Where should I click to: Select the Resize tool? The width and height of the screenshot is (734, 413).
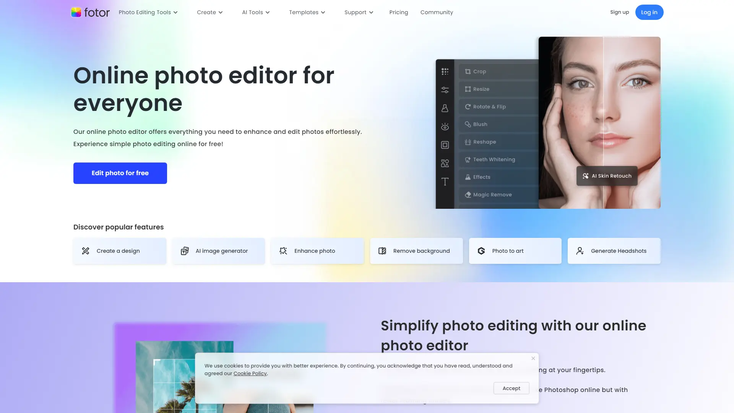(480, 89)
